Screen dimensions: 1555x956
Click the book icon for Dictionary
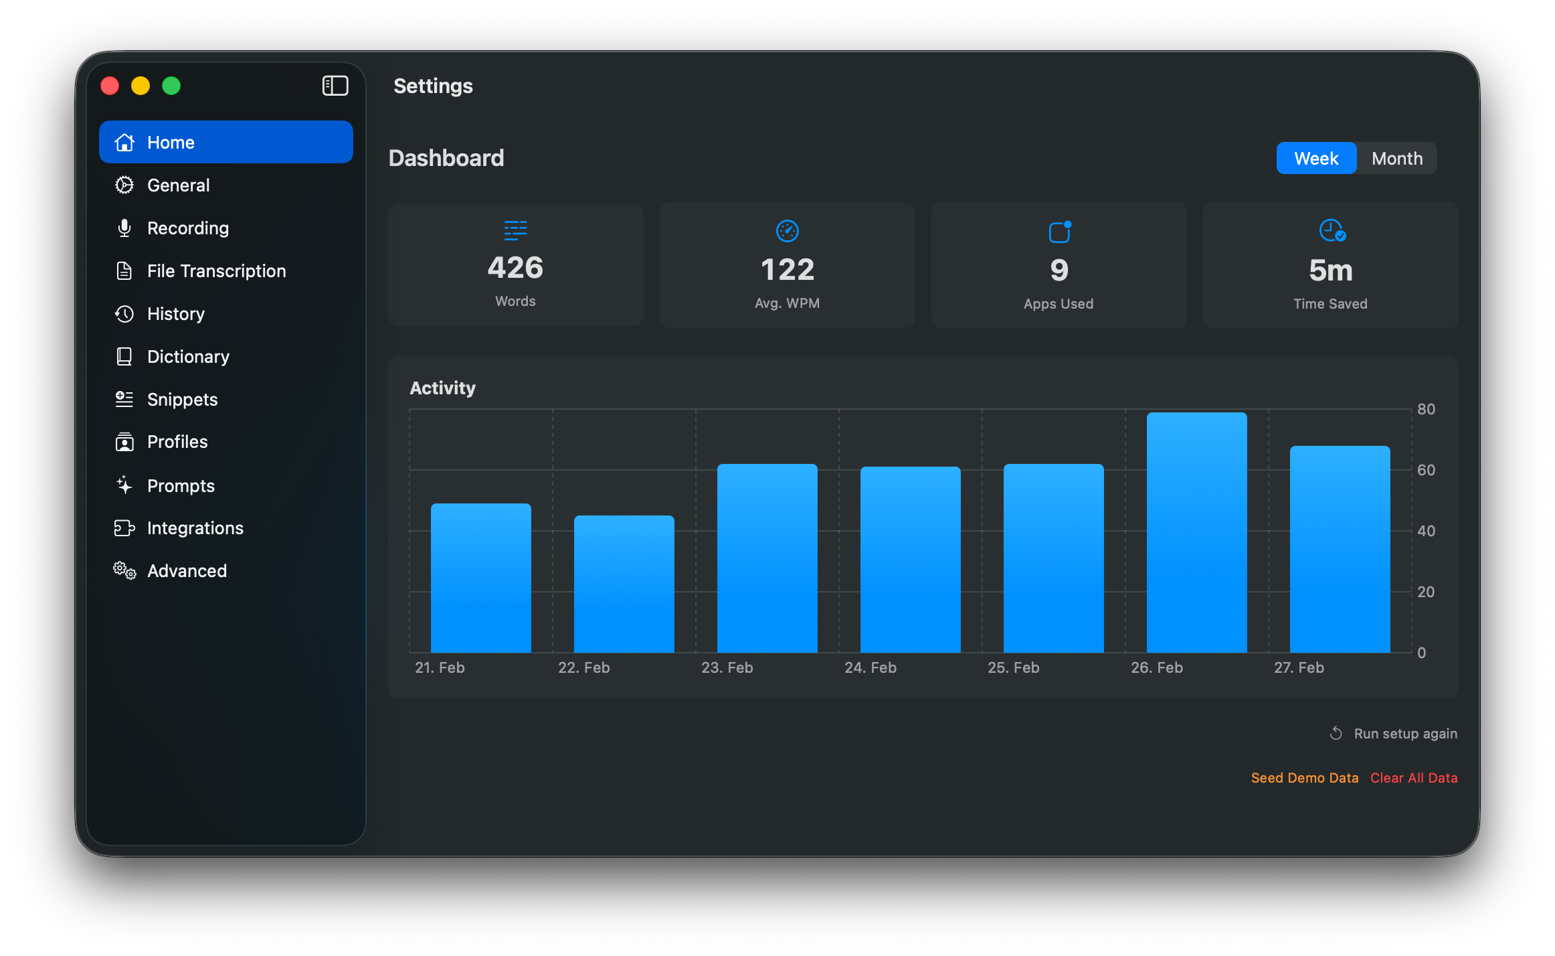(124, 357)
